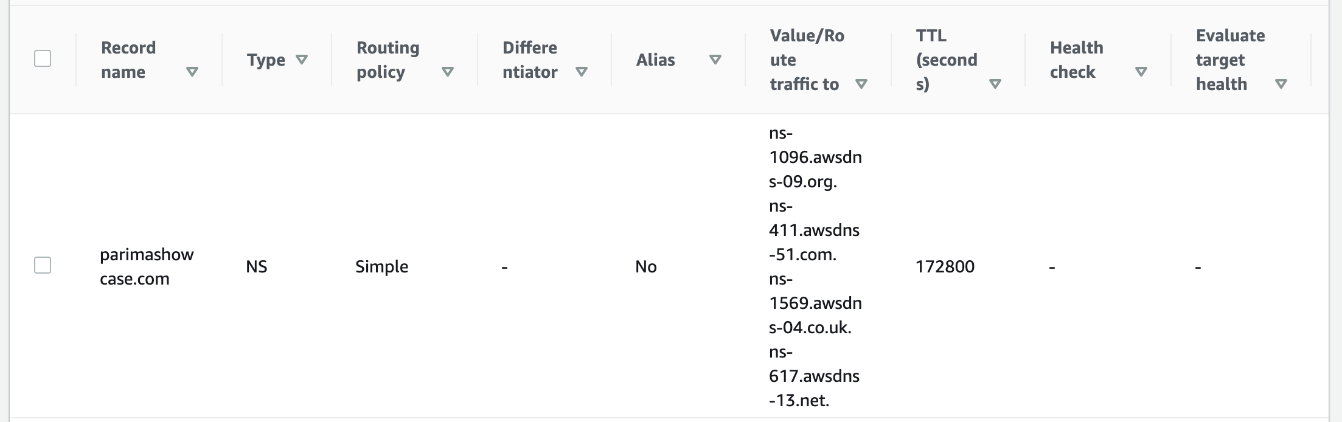
Task: Click the Health check sort triangle
Action: [x=1141, y=72]
